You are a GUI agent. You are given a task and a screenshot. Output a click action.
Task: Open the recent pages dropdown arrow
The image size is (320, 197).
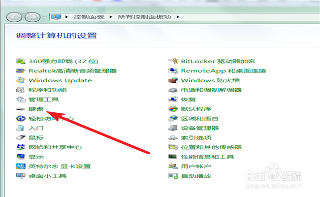[x=44, y=17]
